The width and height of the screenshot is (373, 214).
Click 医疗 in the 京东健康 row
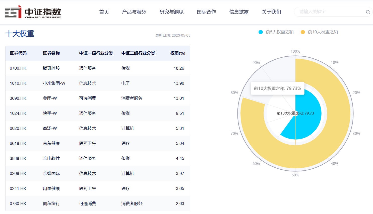click(126, 143)
